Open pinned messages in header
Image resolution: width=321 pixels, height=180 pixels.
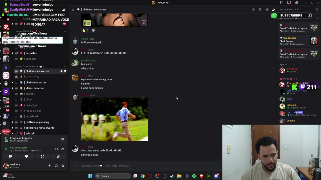tap(267, 9)
